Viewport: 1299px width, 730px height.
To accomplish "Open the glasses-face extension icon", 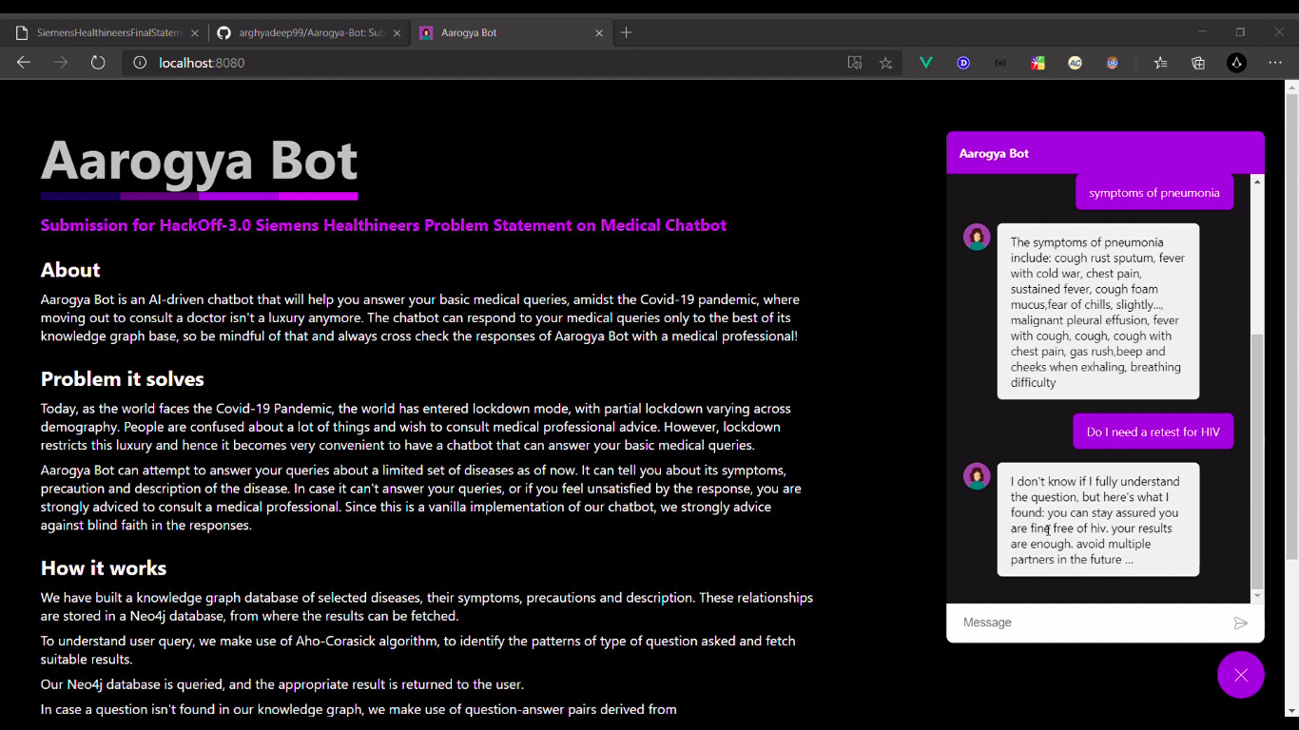I will (x=1113, y=63).
